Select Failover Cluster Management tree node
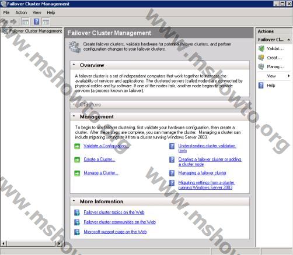Screen dimensions: 293x255 36,31
